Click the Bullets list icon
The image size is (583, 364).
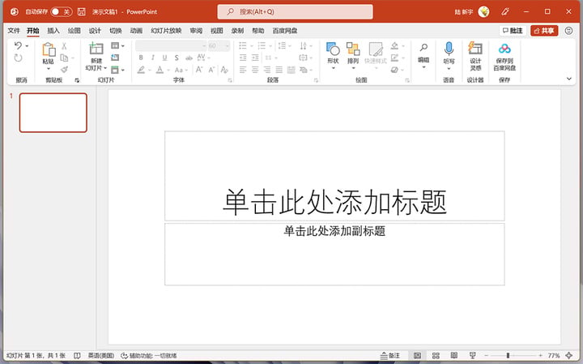tap(243, 45)
